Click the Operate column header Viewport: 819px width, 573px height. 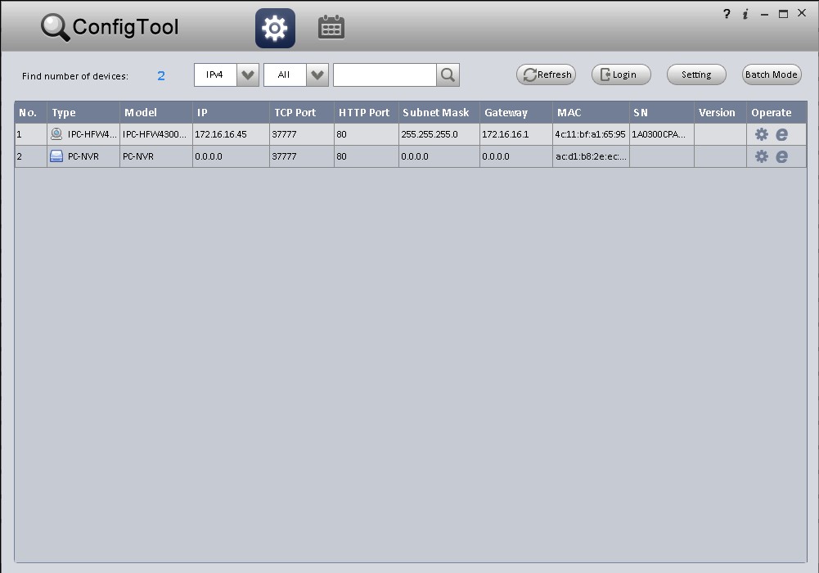(776, 112)
